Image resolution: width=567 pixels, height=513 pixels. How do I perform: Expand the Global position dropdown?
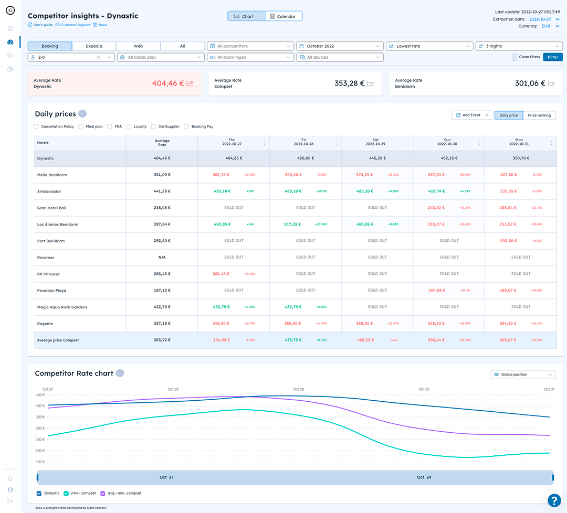pyautogui.click(x=523, y=375)
